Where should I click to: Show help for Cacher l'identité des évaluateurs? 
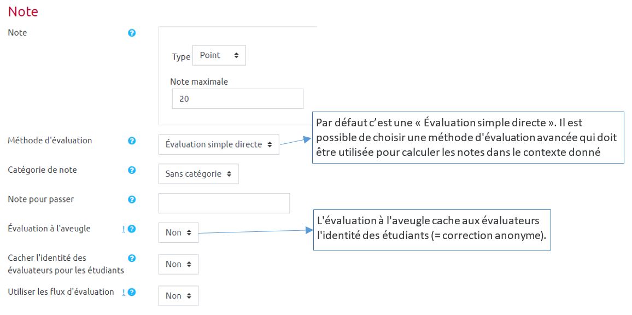(x=132, y=258)
